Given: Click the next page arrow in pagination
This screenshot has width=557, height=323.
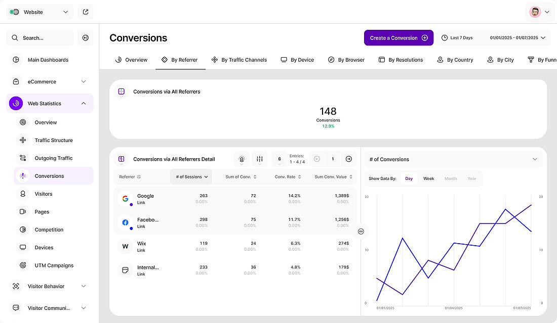Looking at the screenshot, I should tap(348, 159).
